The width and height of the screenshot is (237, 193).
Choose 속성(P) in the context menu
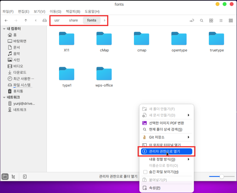click(155, 188)
